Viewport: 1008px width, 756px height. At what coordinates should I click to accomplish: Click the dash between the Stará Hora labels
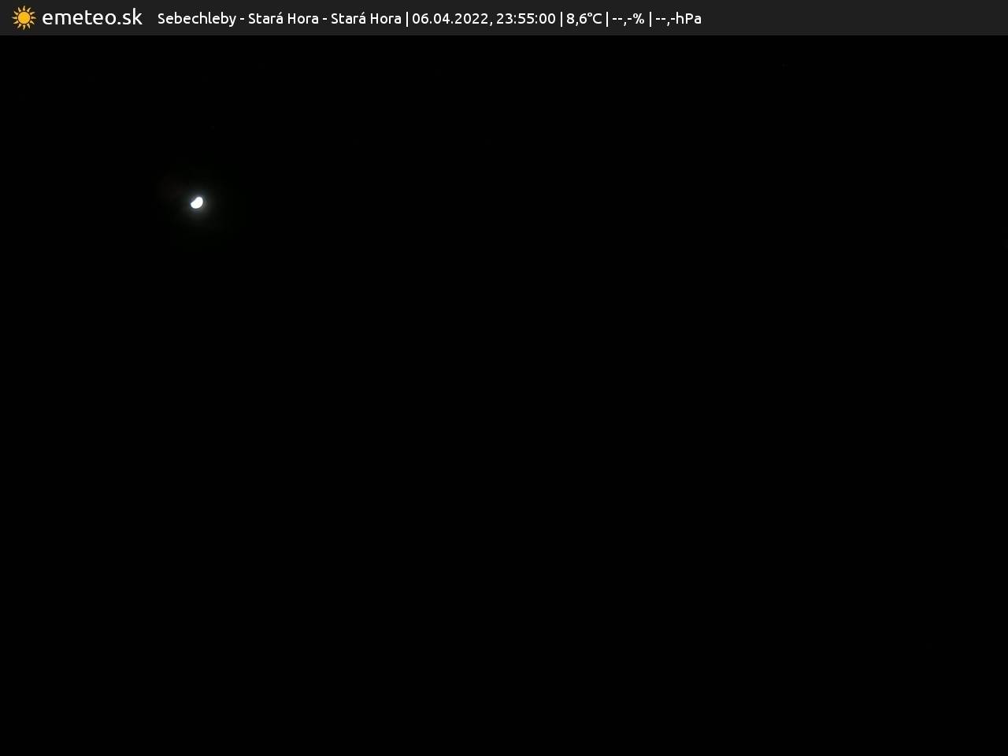pos(324,19)
